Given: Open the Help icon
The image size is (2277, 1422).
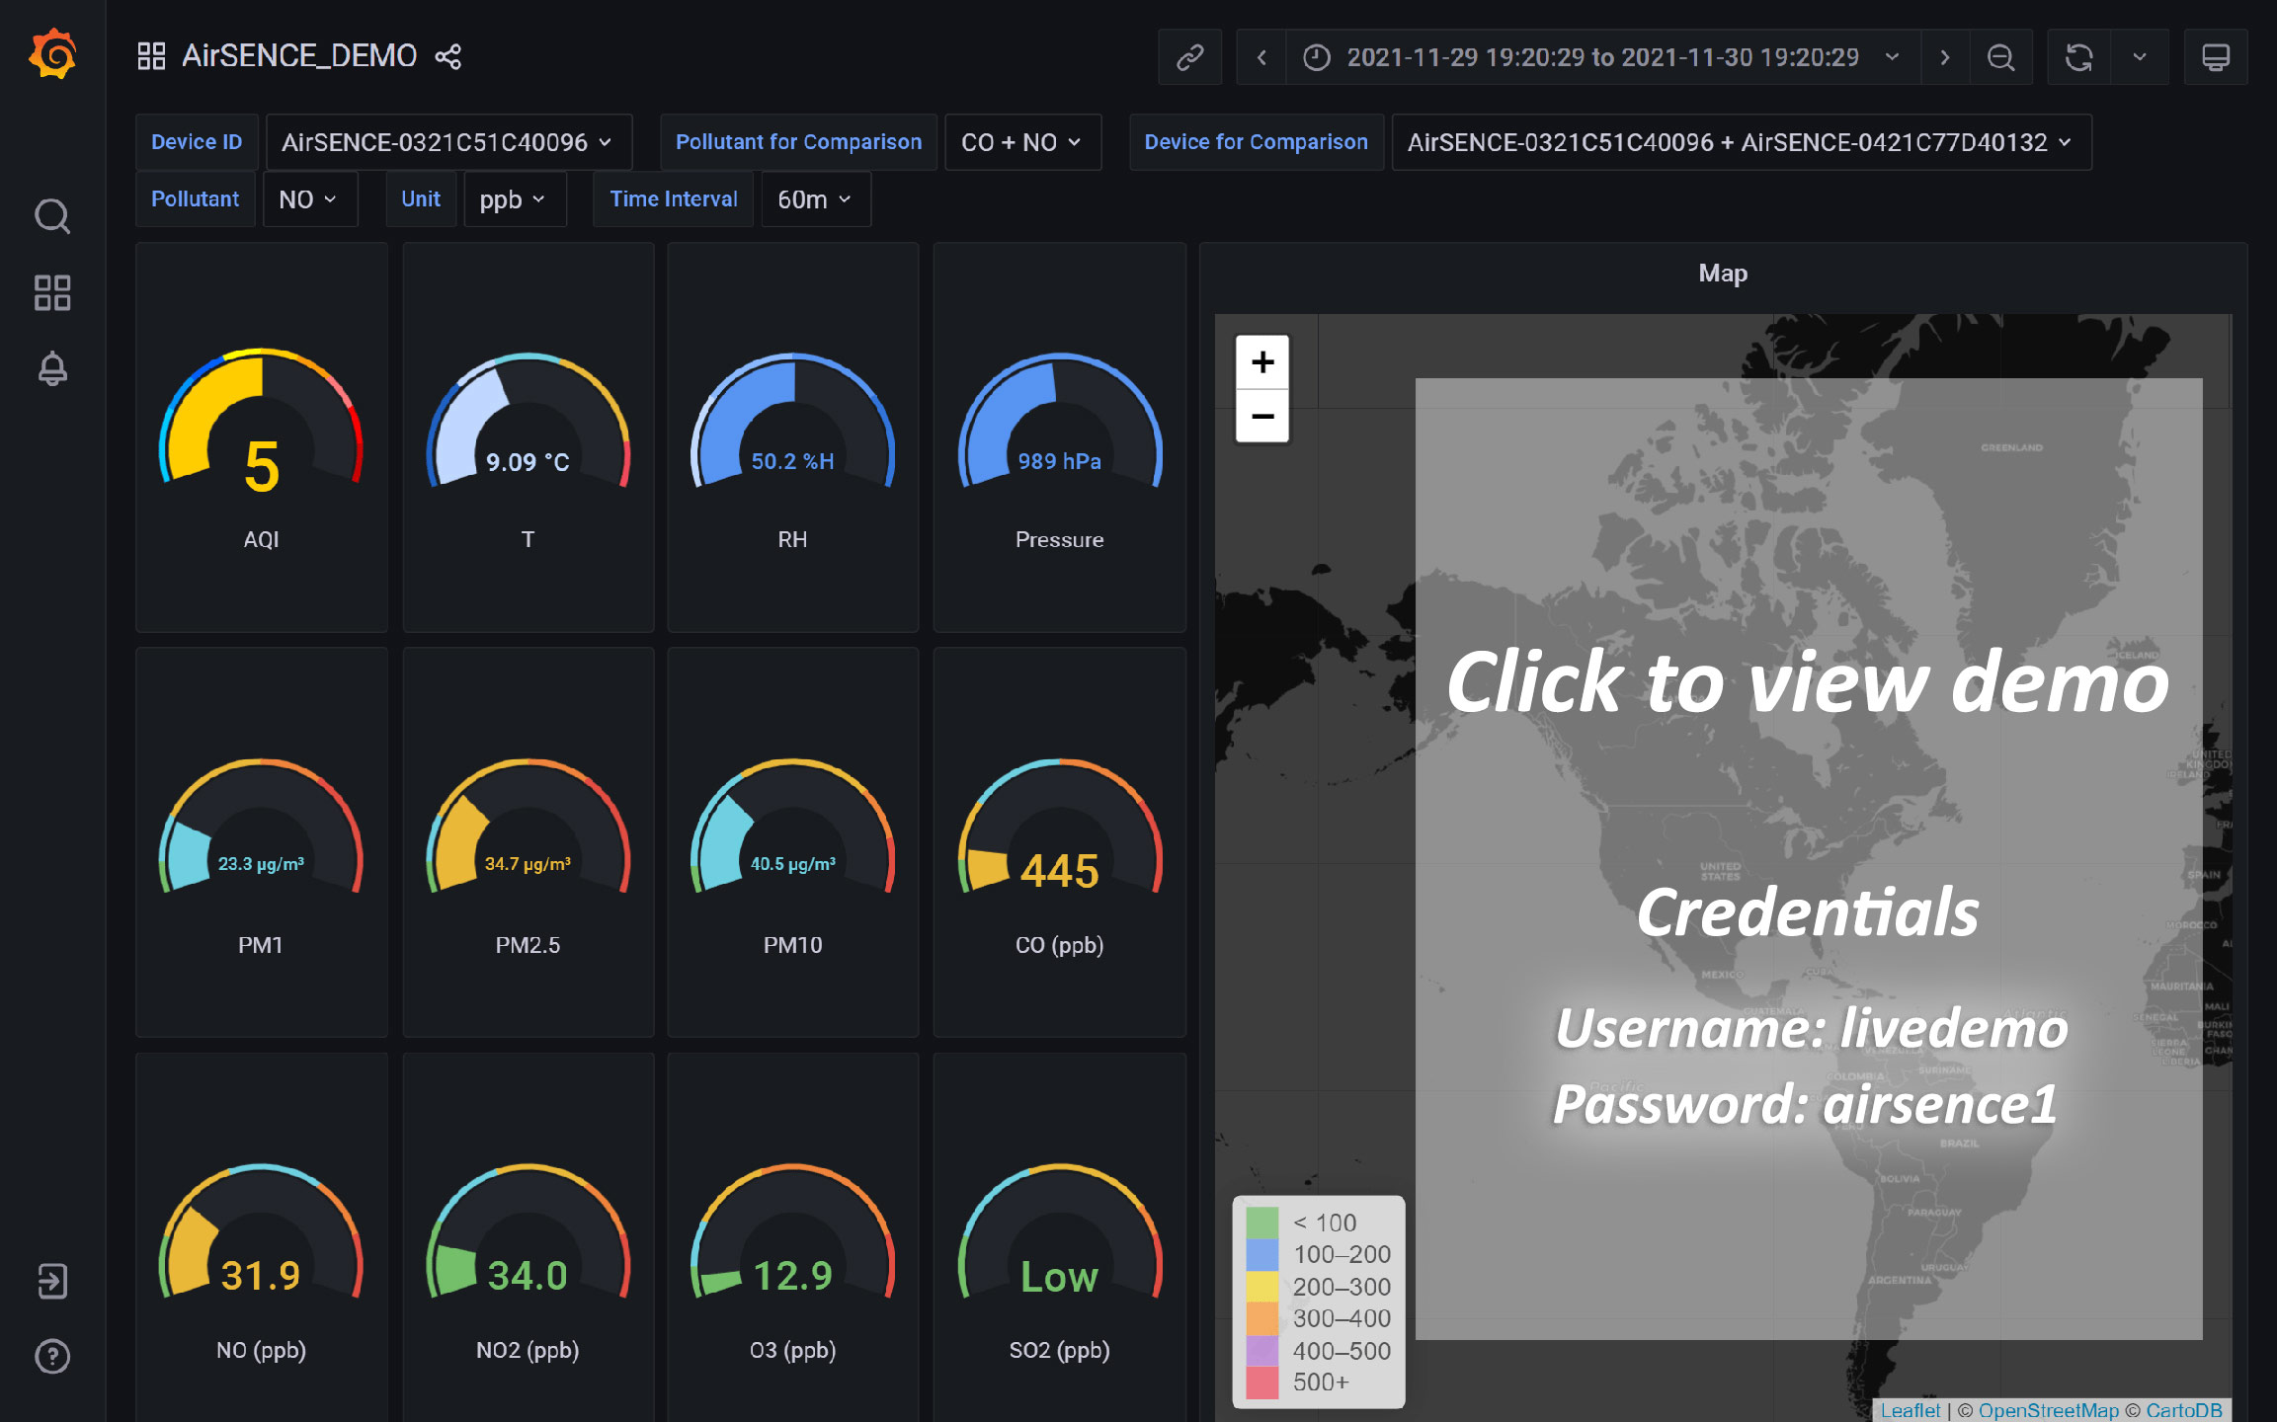Looking at the screenshot, I should tap(53, 1356).
